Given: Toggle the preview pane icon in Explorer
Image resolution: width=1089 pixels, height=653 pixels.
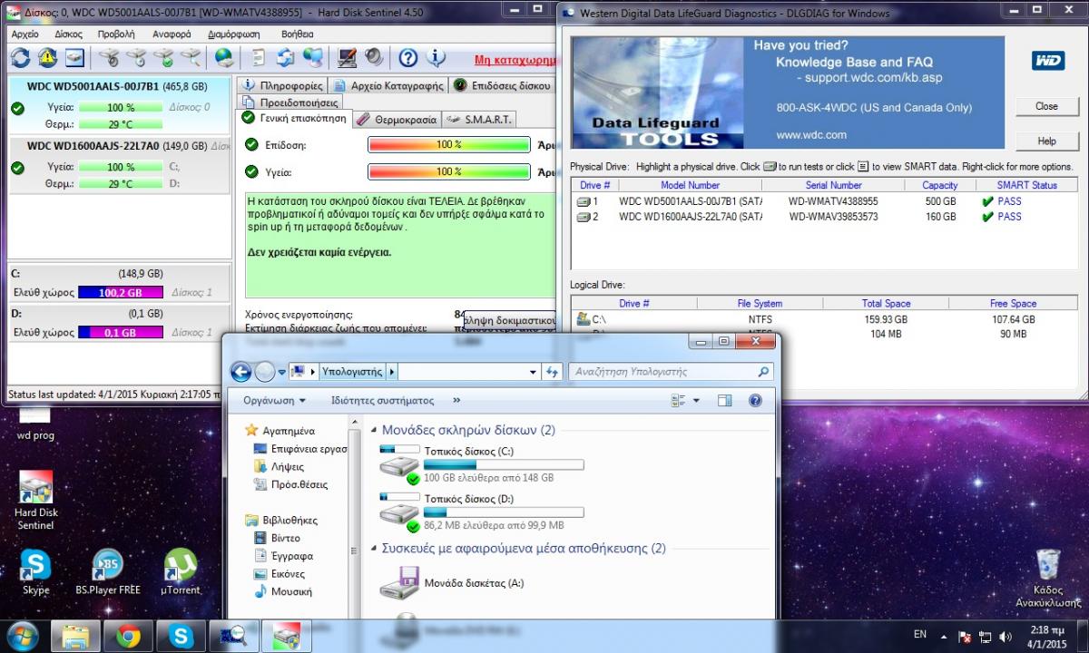Looking at the screenshot, I should coord(724,400).
